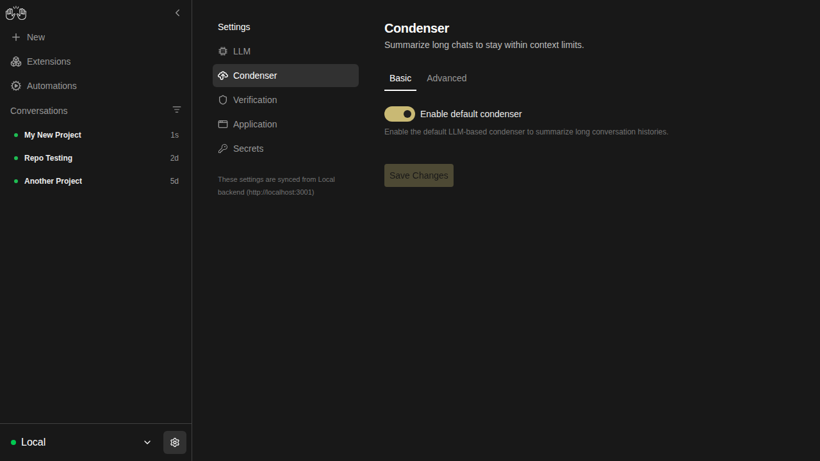820x461 pixels.
Task: Open the LLM settings page
Action: [x=286, y=51]
